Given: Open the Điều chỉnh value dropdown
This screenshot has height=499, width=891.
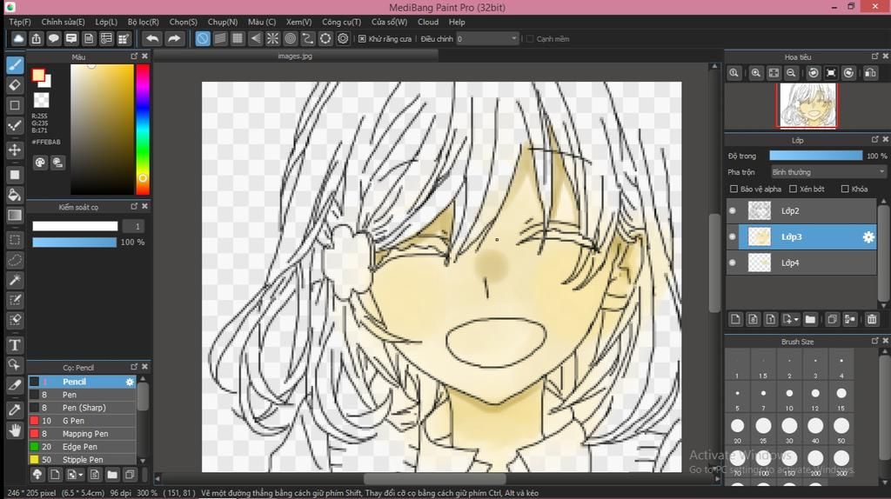Looking at the screenshot, I should [x=487, y=38].
